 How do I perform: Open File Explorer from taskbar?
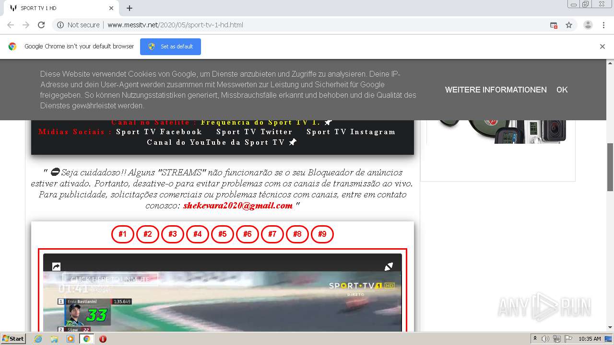pyautogui.click(x=54, y=339)
